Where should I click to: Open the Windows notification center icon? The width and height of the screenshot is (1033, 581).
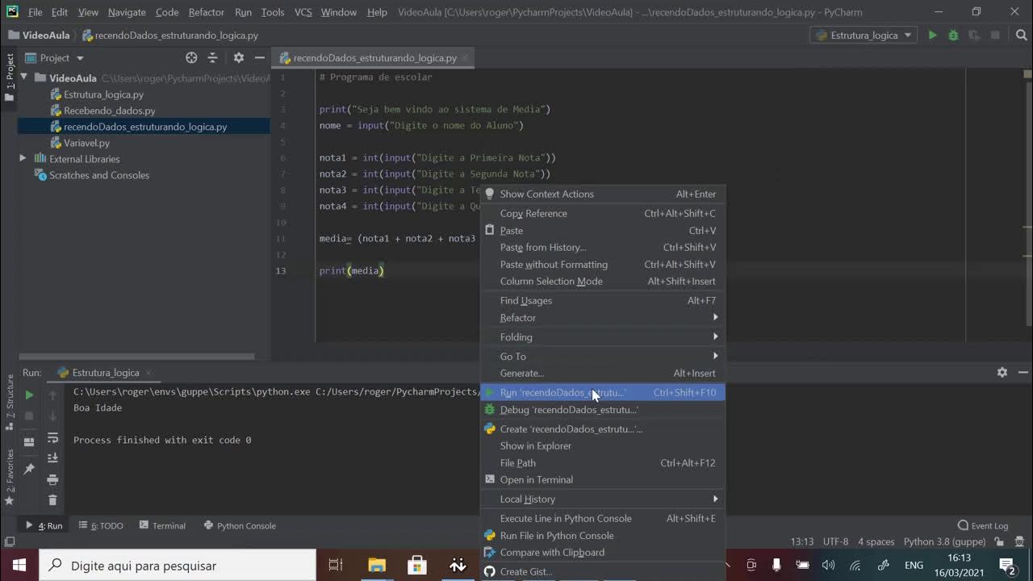[1007, 566]
